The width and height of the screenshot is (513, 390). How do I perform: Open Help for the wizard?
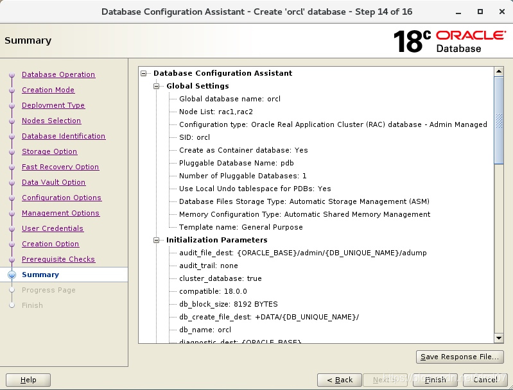coord(28,380)
